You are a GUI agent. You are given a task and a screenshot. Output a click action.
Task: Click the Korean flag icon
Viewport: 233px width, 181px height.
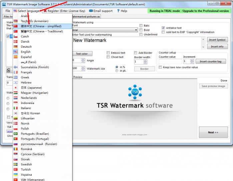(x=16, y=113)
